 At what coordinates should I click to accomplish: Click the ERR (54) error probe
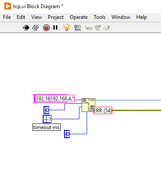tap(102, 110)
